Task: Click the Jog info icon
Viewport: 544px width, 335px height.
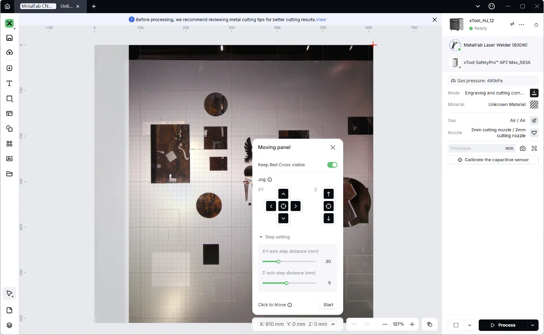Action: [x=270, y=180]
